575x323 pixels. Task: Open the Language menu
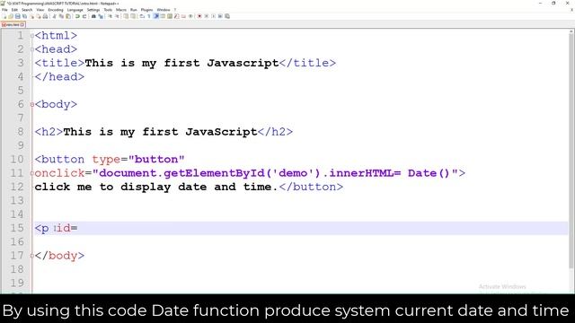75,10
